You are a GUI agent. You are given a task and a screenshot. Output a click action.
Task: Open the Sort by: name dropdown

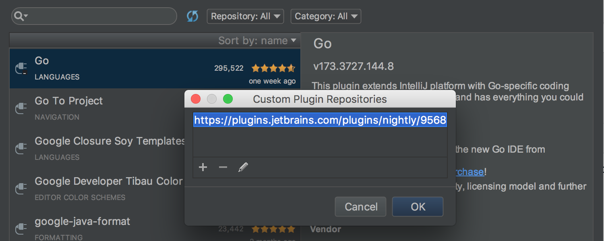[257, 41]
